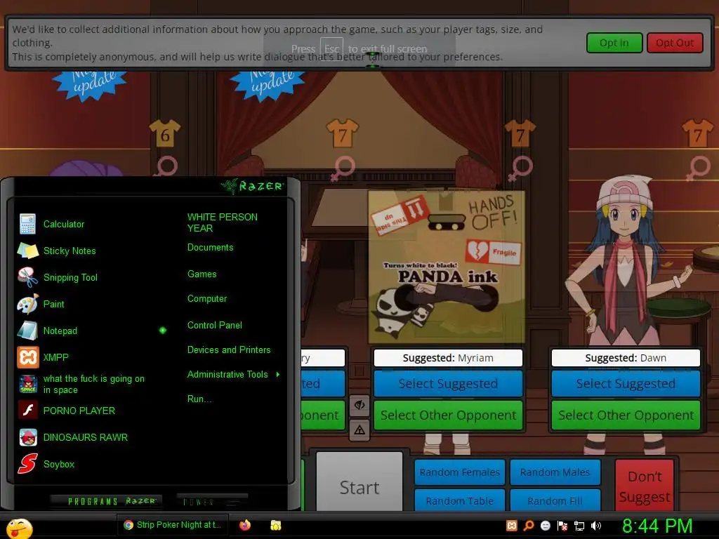The width and height of the screenshot is (719, 539).
Task: Open the POWER options in the start menu
Action: (199, 503)
